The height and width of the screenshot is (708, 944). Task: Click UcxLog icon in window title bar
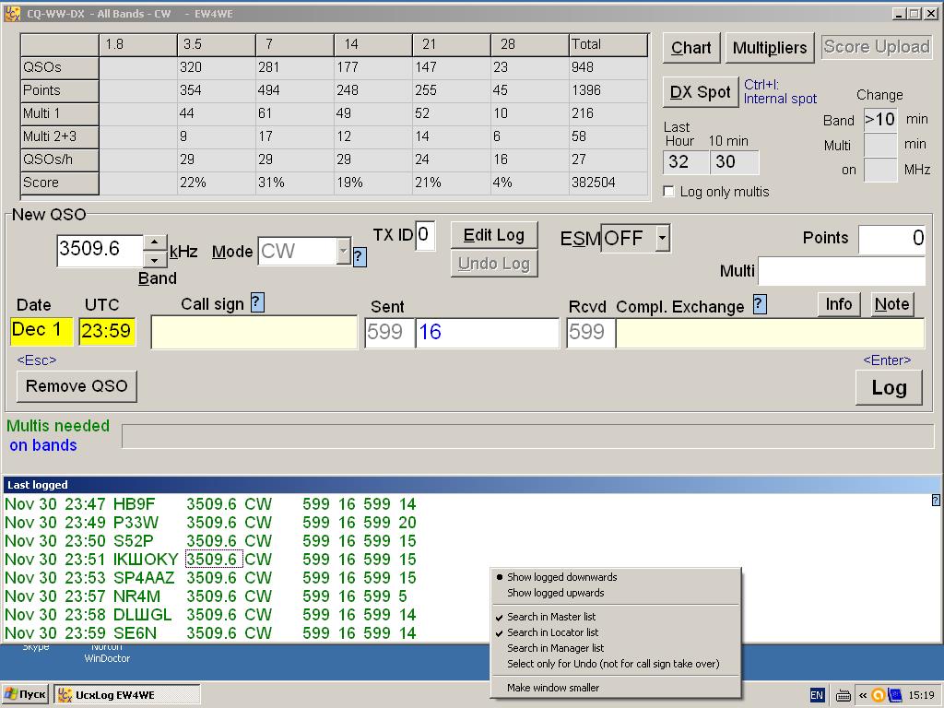pyautogui.click(x=12, y=14)
